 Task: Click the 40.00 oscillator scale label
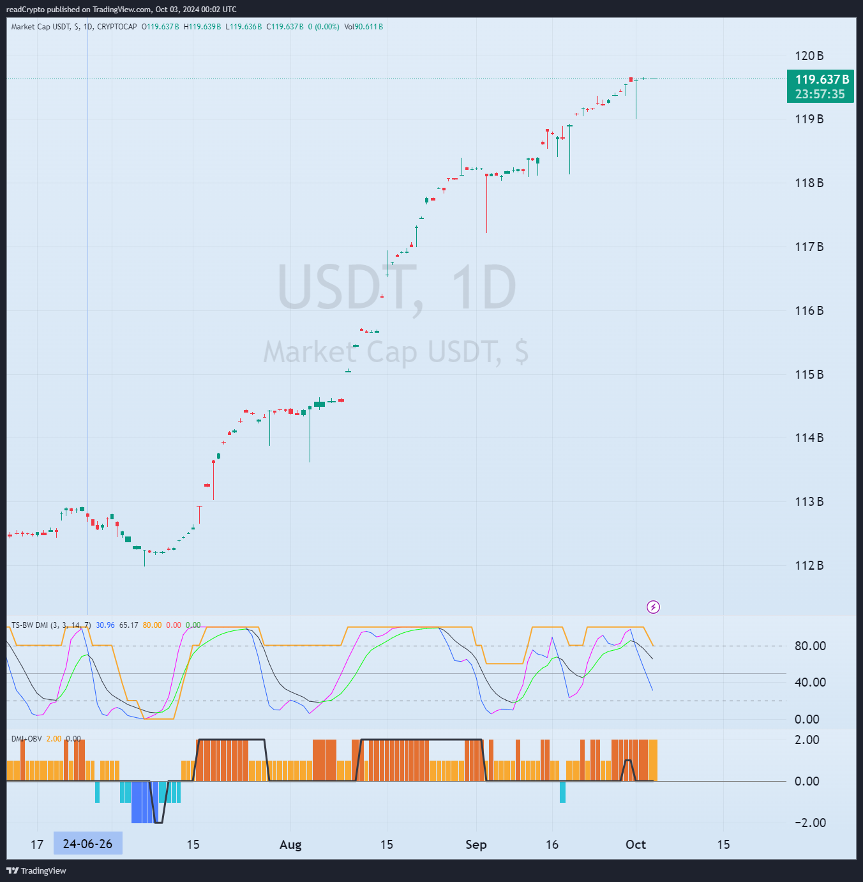tap(810, 682)
